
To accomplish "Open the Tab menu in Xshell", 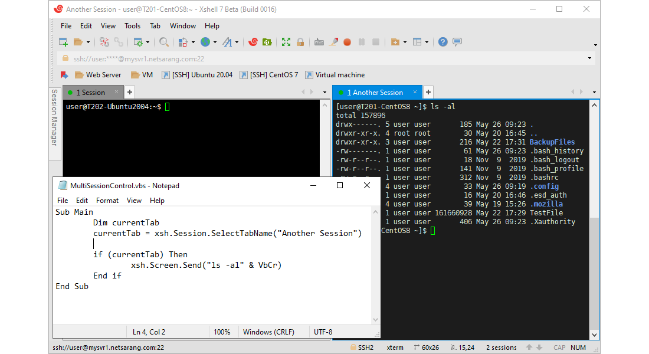I will click(x=155, y=26).
